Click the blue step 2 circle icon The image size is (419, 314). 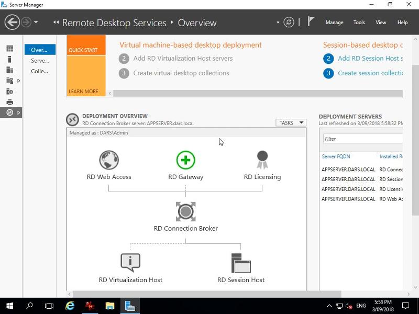click(x=328, y=59)
